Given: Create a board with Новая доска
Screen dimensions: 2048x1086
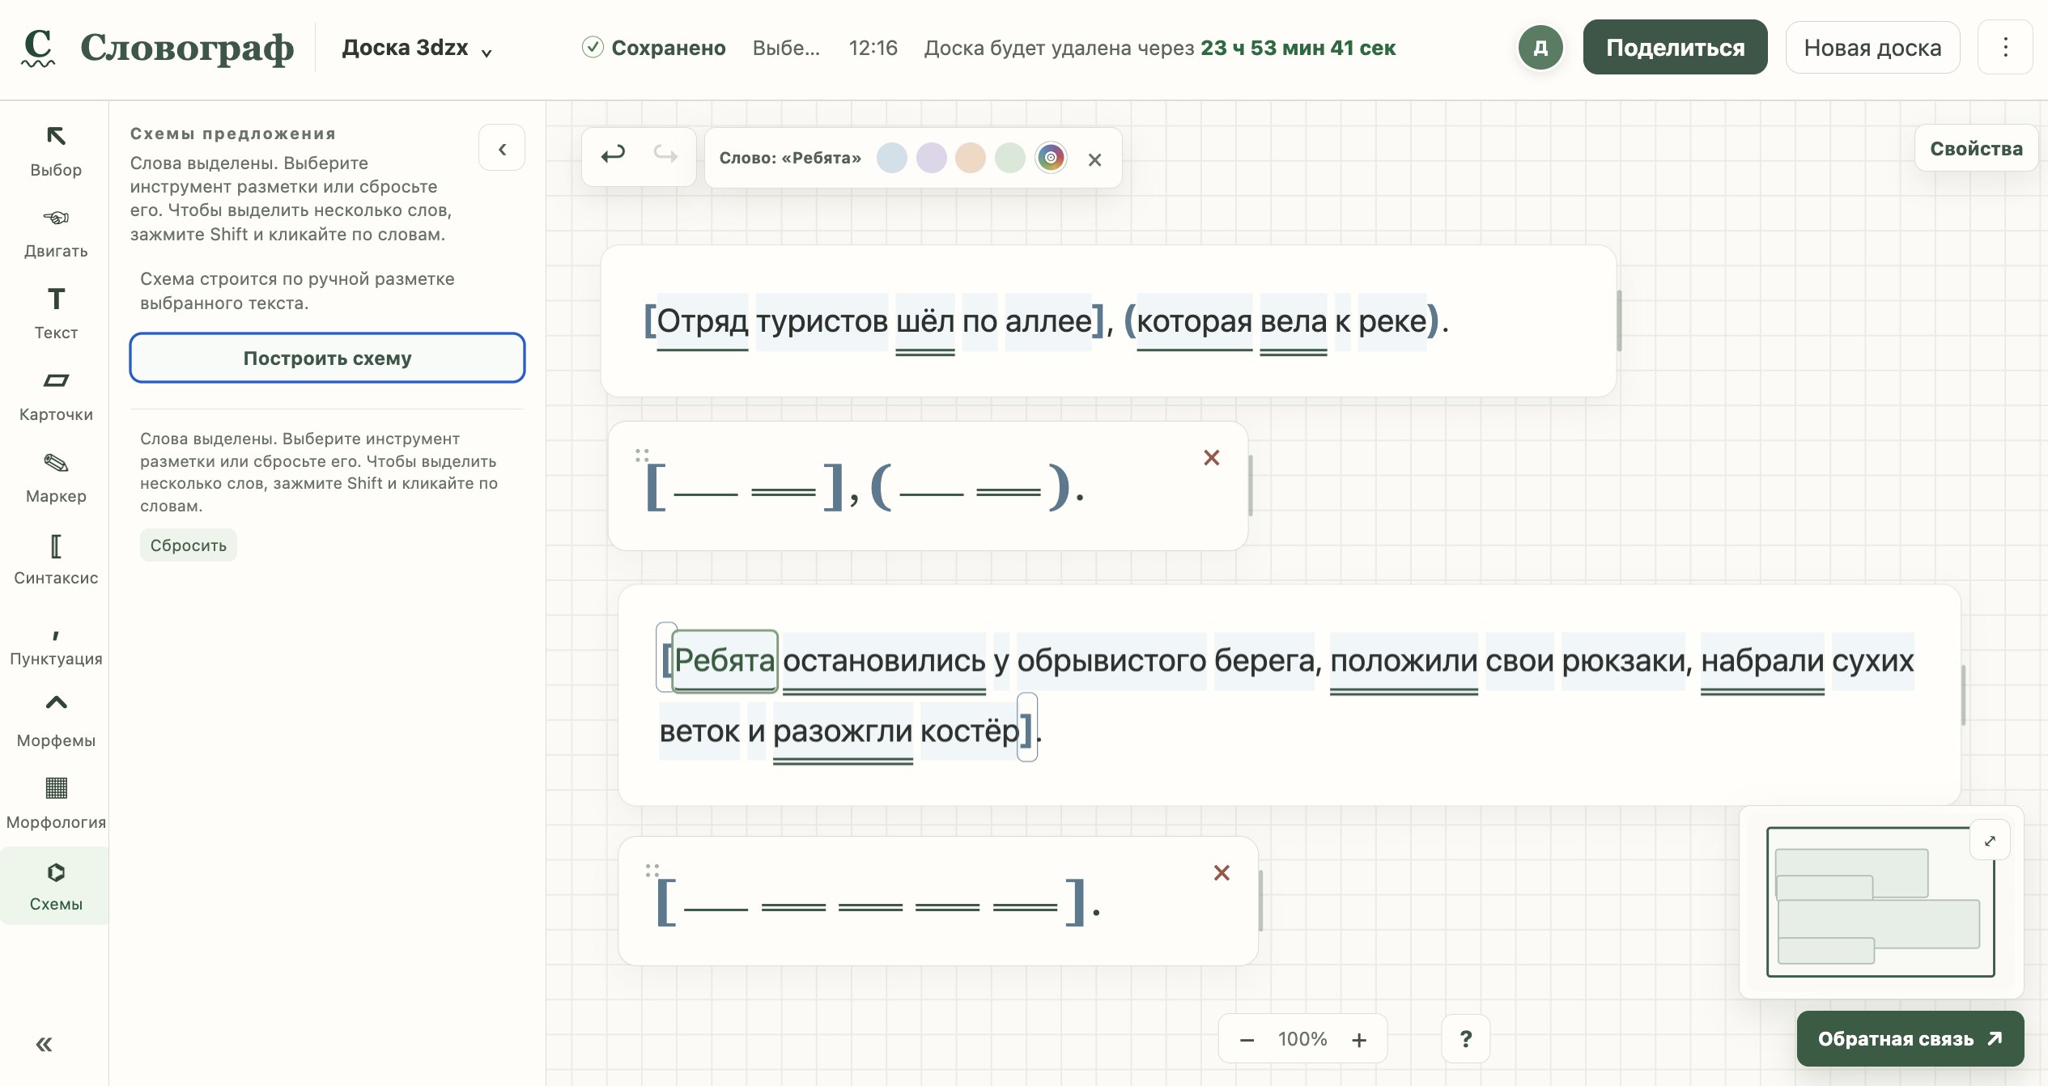Looking at the screenshot, I should [1872, 48].
